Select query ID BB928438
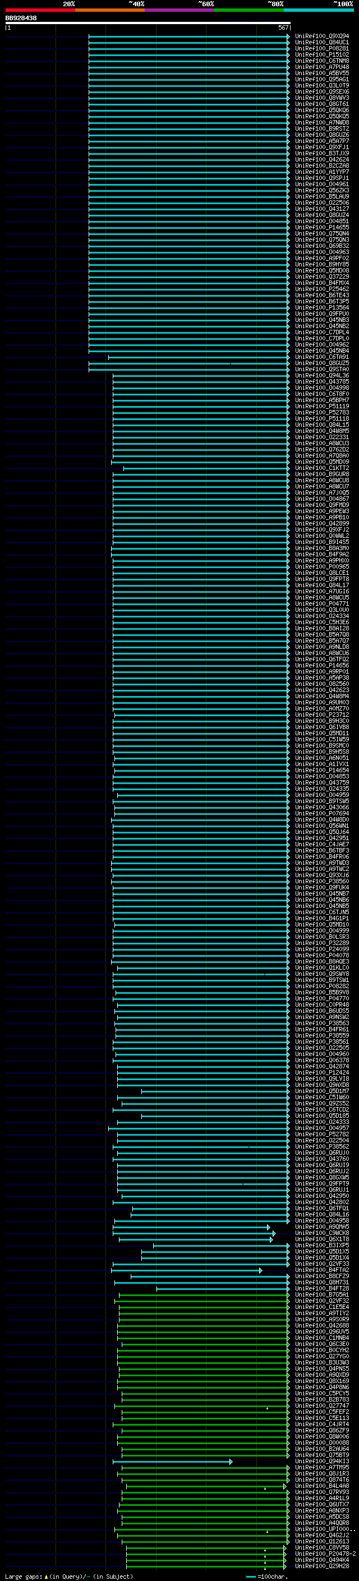Screen dimensions: 359x1581 pos(21,19)
